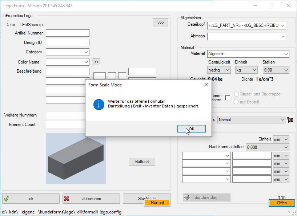Viewport: 297px width, 216px height.
Task: Toggle the checkbox next to 'beim Speichern'
Action: (x=228, y=98)
